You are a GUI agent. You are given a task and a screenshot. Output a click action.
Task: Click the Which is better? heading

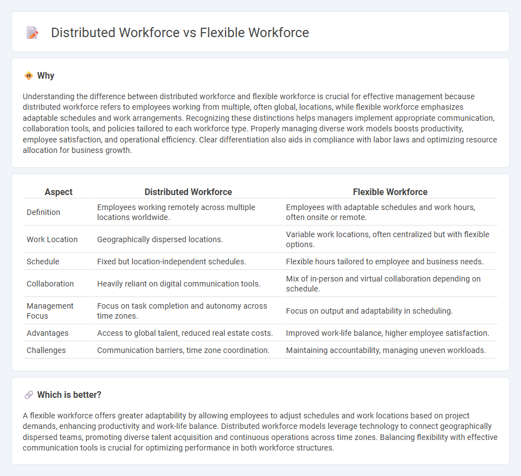click(69, 395)
